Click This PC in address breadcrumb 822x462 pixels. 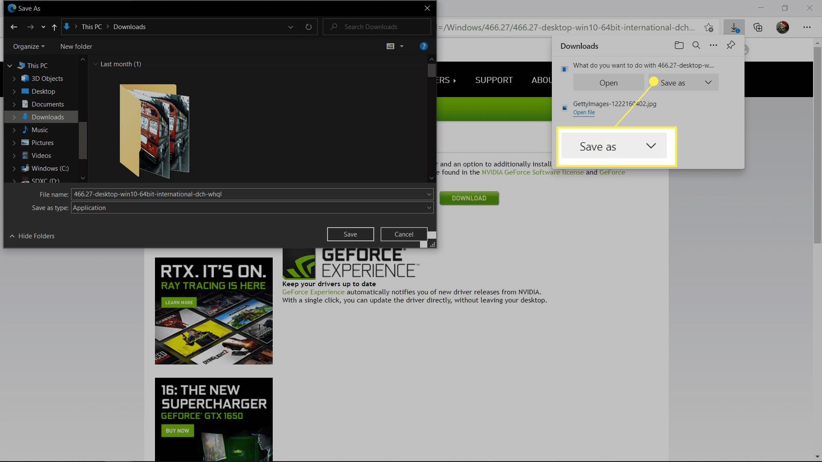pyautogui.click(x=92, y=27)
